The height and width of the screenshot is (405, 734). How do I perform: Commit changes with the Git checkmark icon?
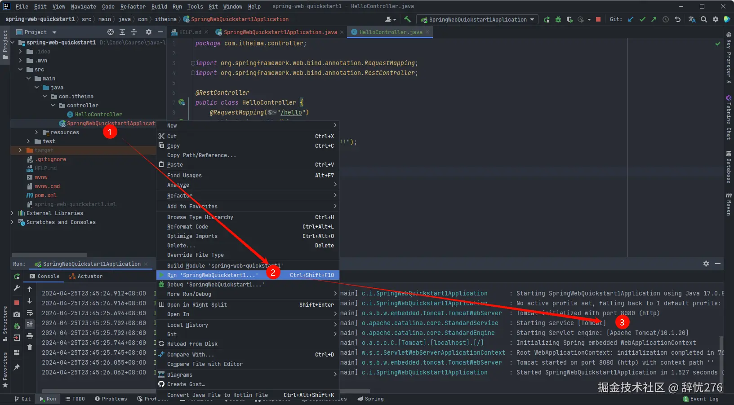[642, 19]
